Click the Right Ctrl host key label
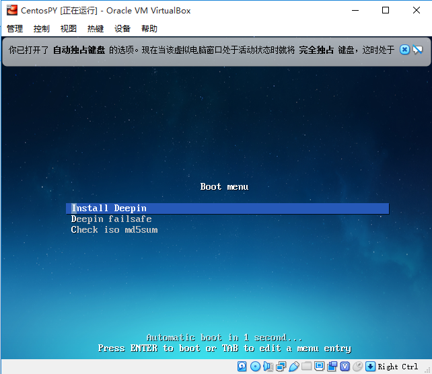This screenshot has width=432, height=374. click(398, 367)
